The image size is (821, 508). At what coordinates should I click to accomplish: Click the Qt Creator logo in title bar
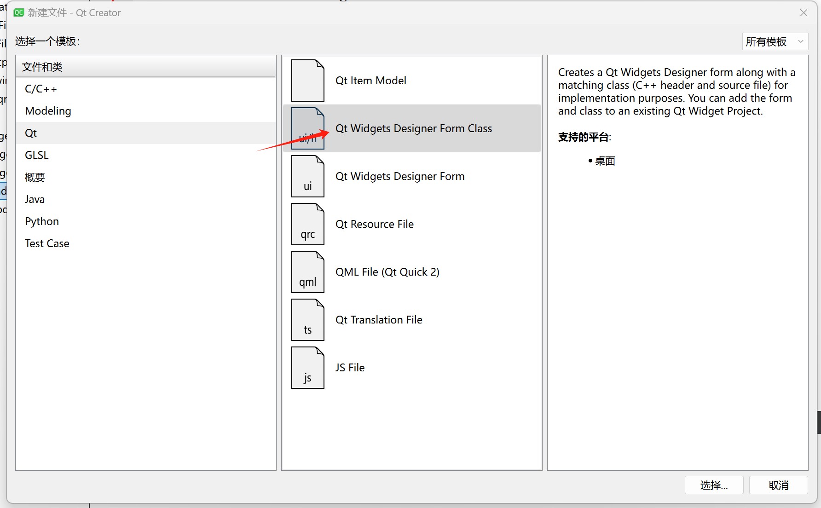19,12
